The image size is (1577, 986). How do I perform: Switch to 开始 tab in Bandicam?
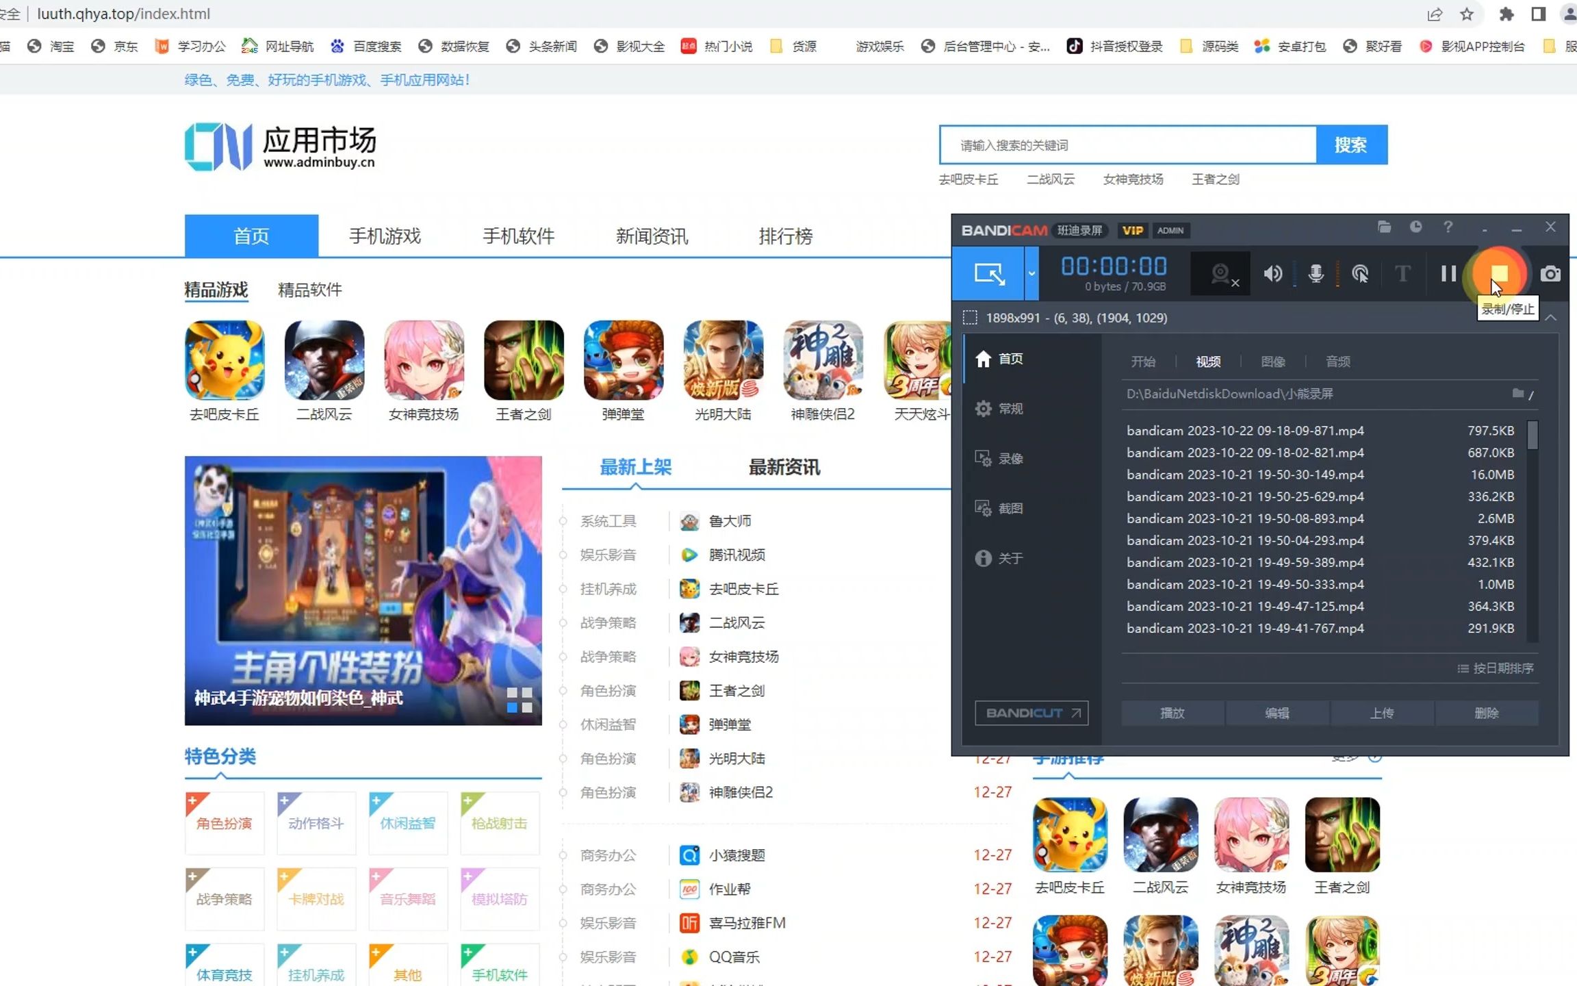click(x=1143, y=362)
